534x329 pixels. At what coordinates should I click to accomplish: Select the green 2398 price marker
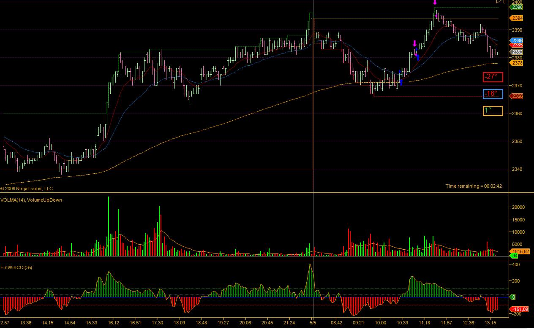517,7
